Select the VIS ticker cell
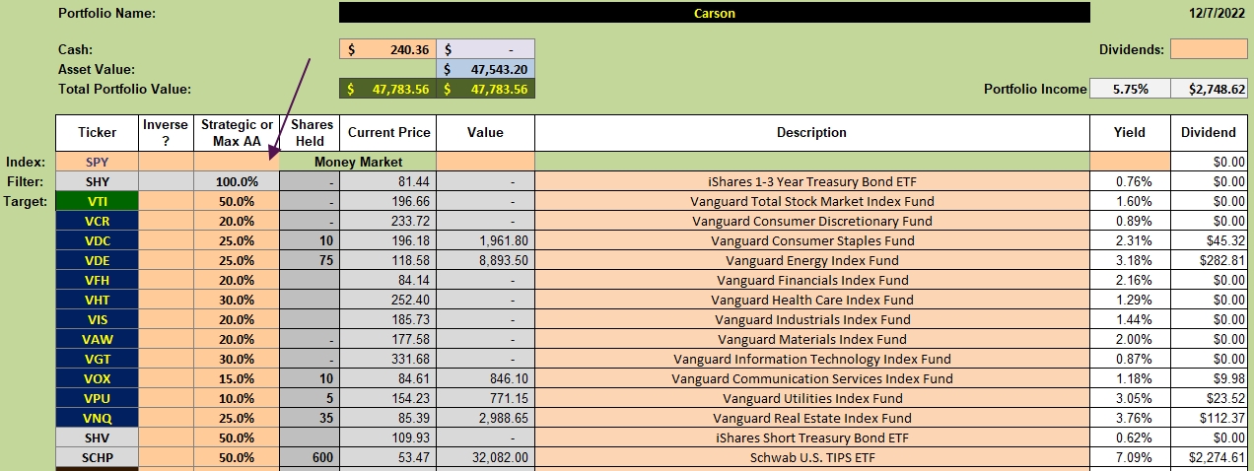Viewport: 1254px width, 471px height. tap(97, 319)
